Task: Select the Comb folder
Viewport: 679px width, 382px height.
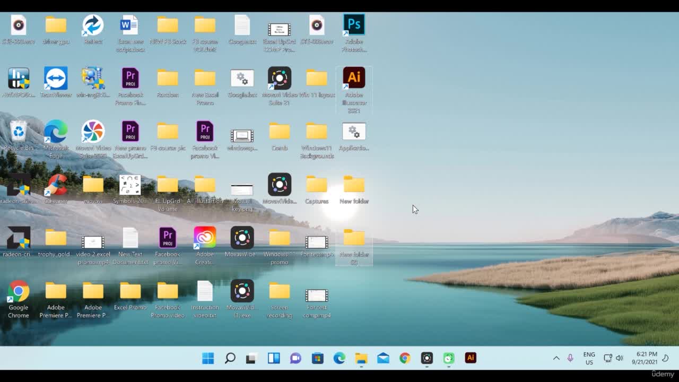Action: point(279,135)
